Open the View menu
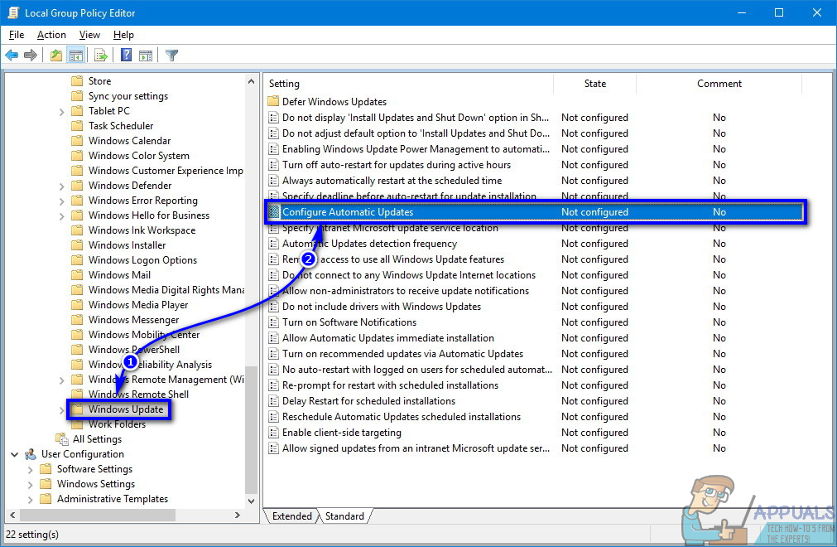 click(x=89, y=35)
